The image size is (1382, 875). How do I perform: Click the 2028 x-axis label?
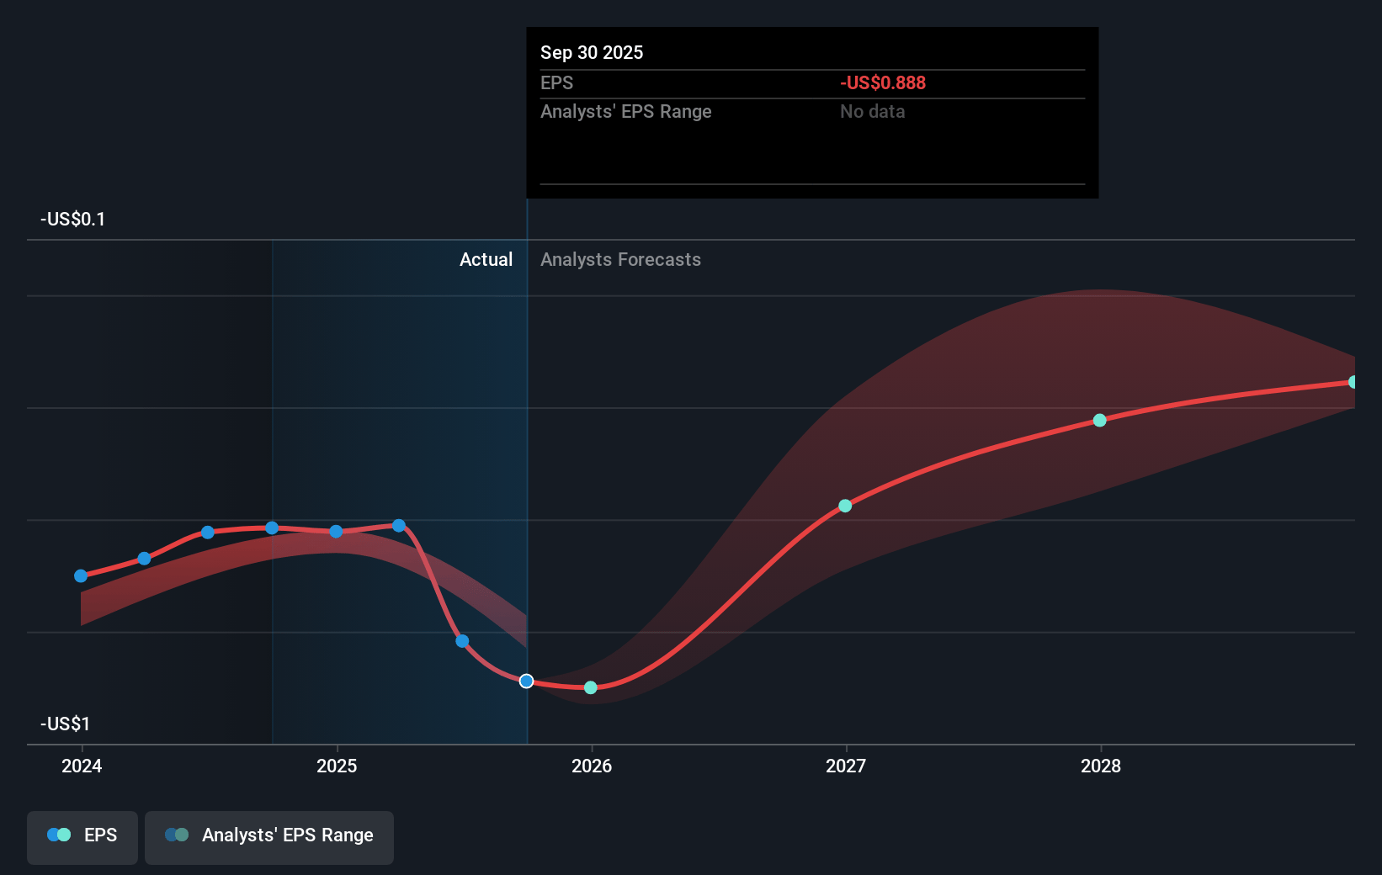coord(1100,766)
